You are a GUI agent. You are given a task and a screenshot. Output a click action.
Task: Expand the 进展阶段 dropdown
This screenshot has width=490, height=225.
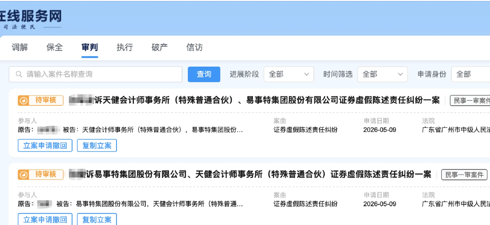289,74
